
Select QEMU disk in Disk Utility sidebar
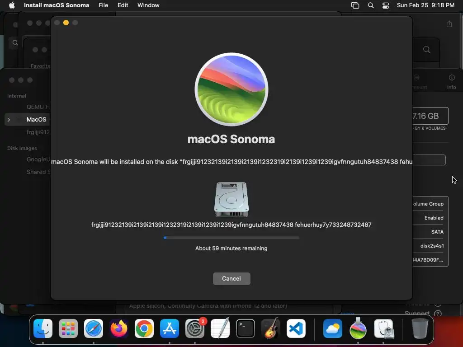tap(38, 107)
